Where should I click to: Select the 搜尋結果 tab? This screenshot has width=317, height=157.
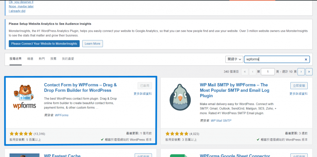tap(15, 59)
